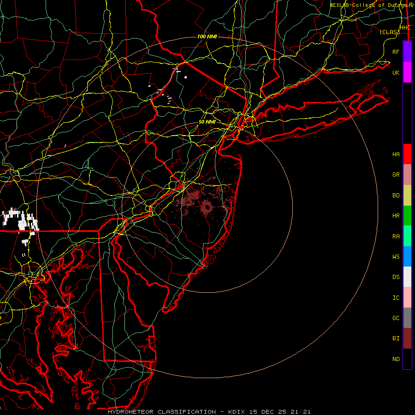Image resolution: width=415 pixels, height=415 pixels.
Task: Click the GC legend label
Action: [x=396, y=318]
